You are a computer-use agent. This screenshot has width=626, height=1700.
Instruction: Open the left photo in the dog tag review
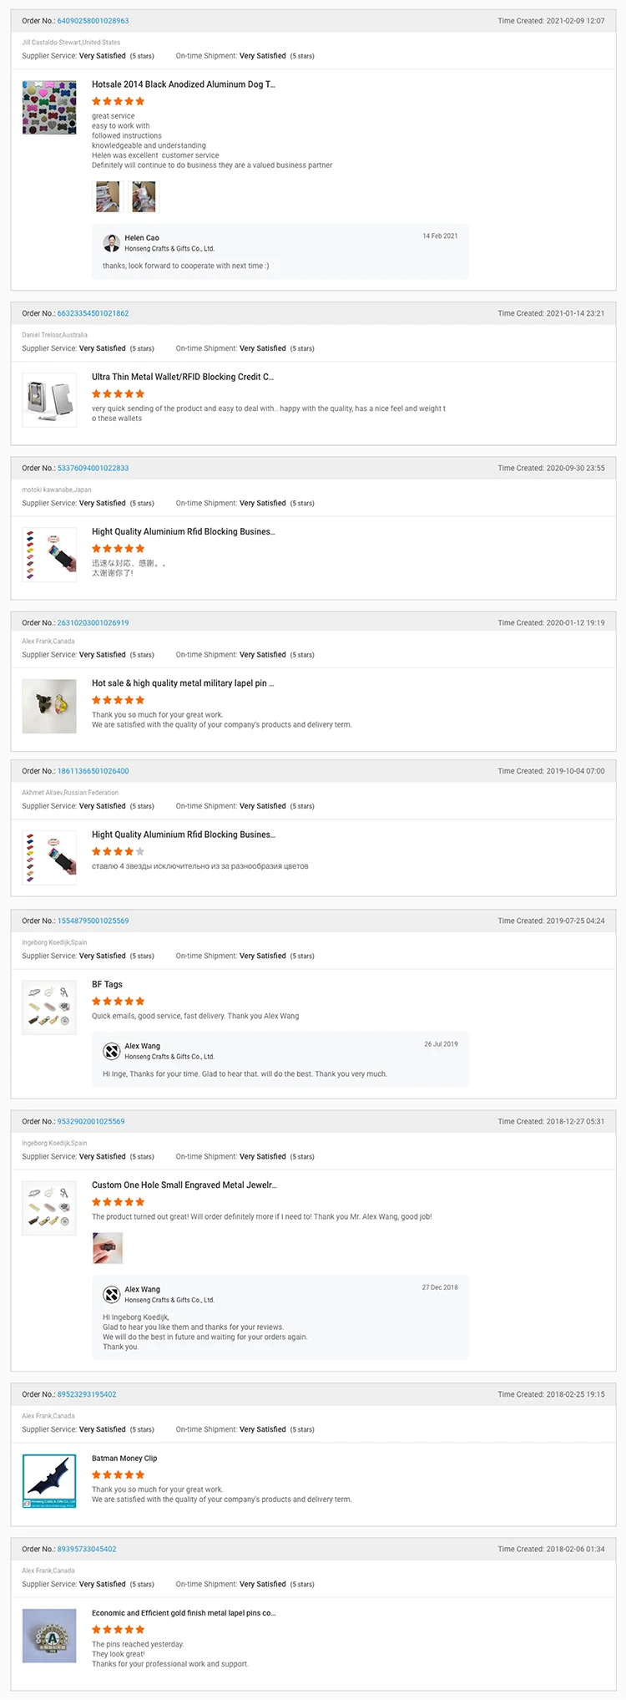click(106, 197)
